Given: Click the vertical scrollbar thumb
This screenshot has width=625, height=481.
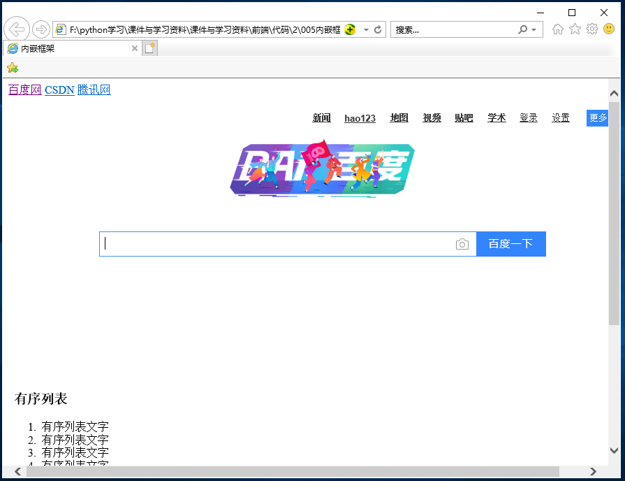Looking at the screenshot, I should click(x=615, y=213).
